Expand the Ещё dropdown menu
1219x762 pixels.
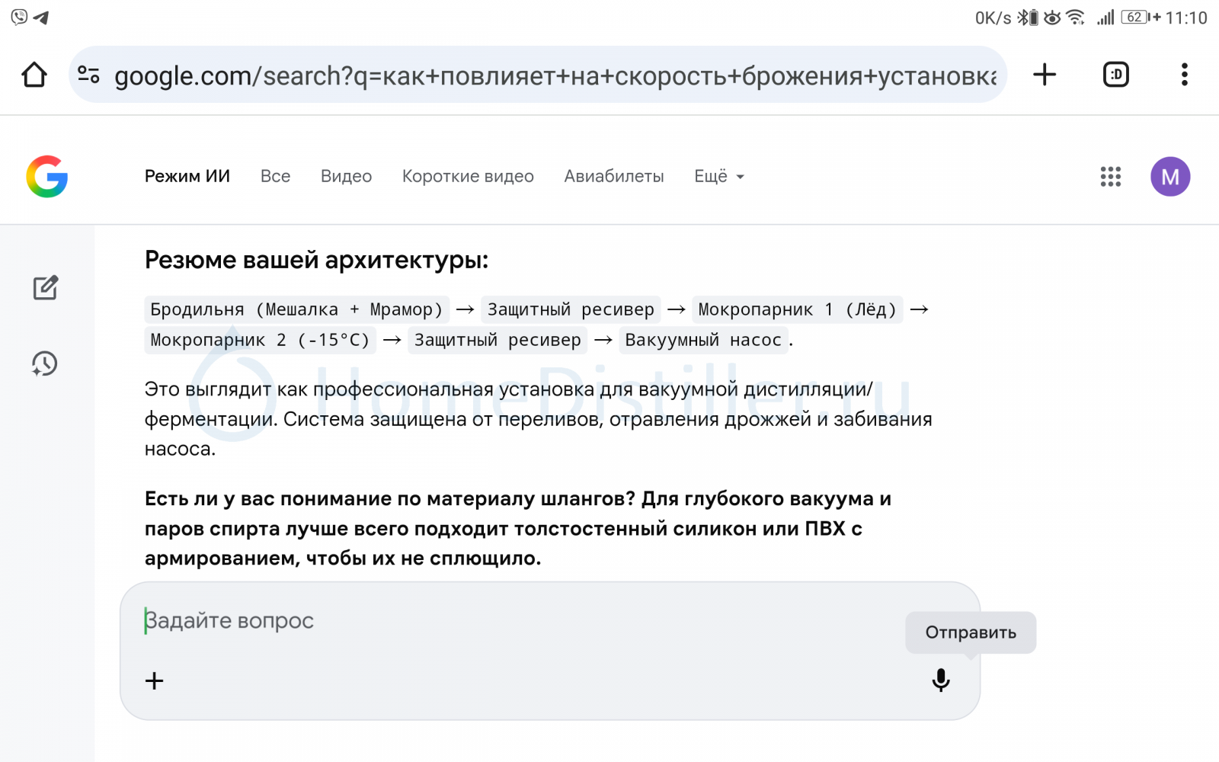(x=718, y=177)
